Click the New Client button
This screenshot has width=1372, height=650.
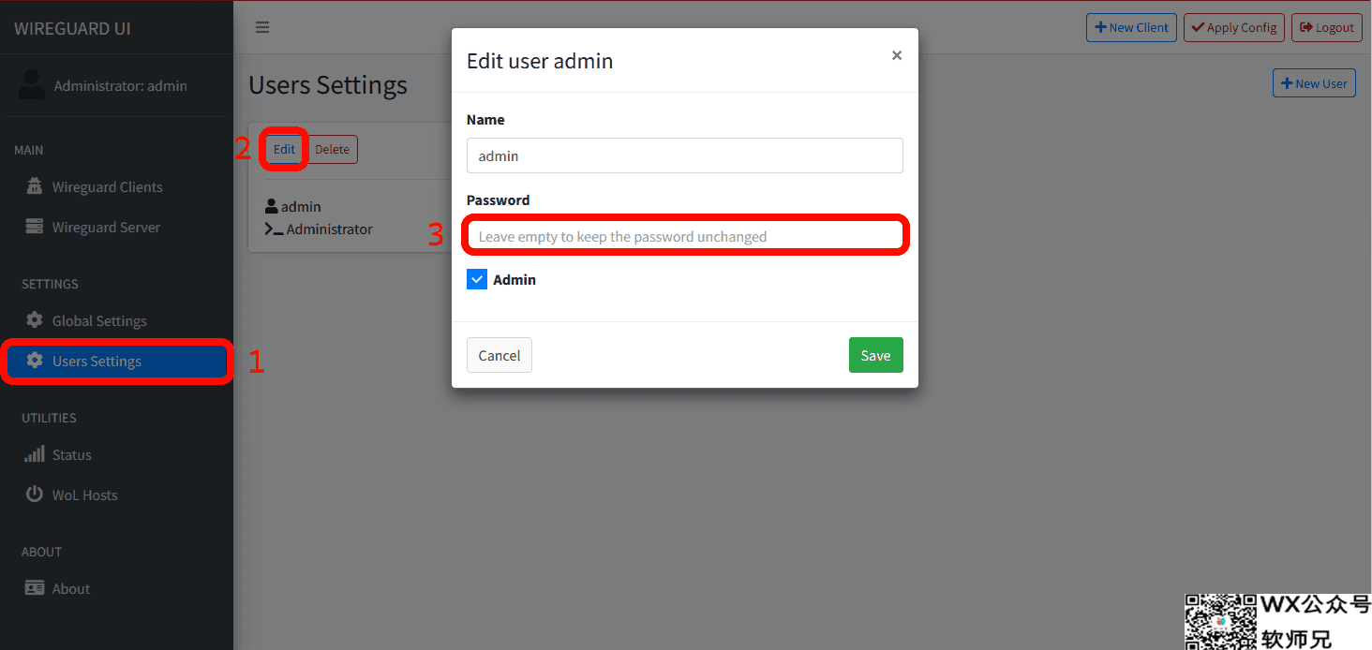[x=1131, y=27]
